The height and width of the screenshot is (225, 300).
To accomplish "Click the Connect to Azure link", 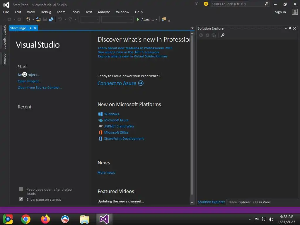I will tap(117, 83).
